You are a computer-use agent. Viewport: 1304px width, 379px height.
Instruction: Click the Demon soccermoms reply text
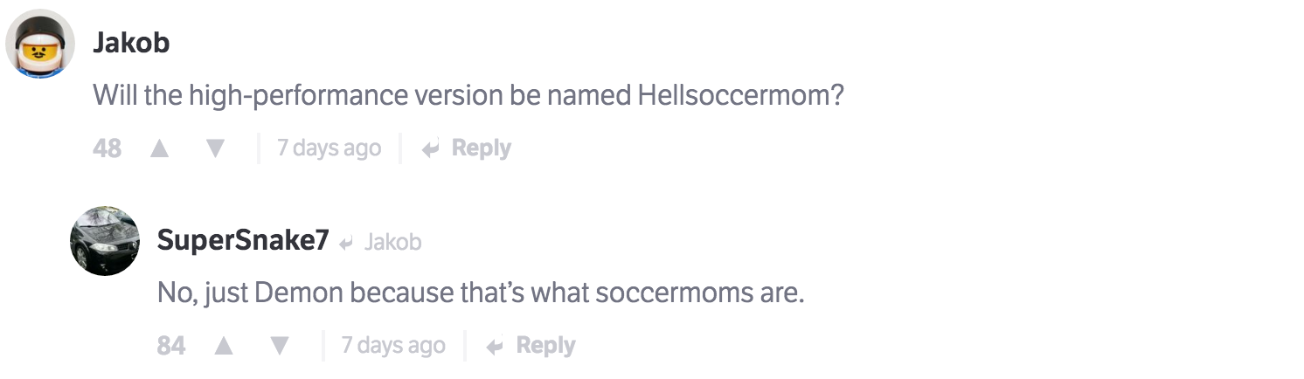coord(480,293)
